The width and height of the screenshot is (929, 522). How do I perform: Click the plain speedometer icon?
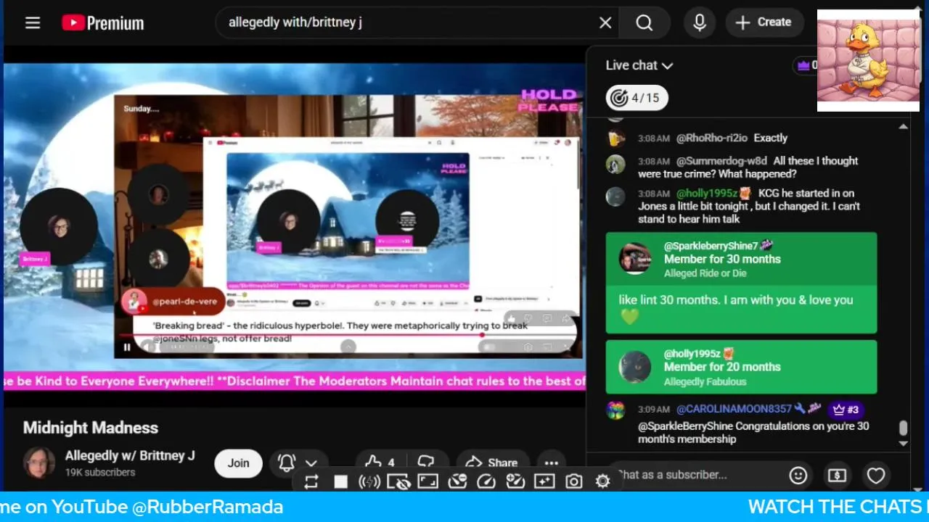[x=486, y=481]
